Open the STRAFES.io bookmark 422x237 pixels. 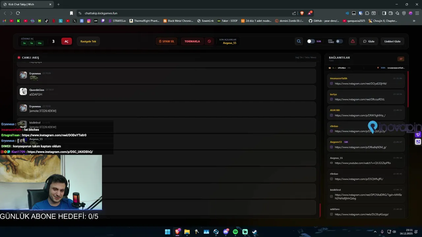pos(117,21)
